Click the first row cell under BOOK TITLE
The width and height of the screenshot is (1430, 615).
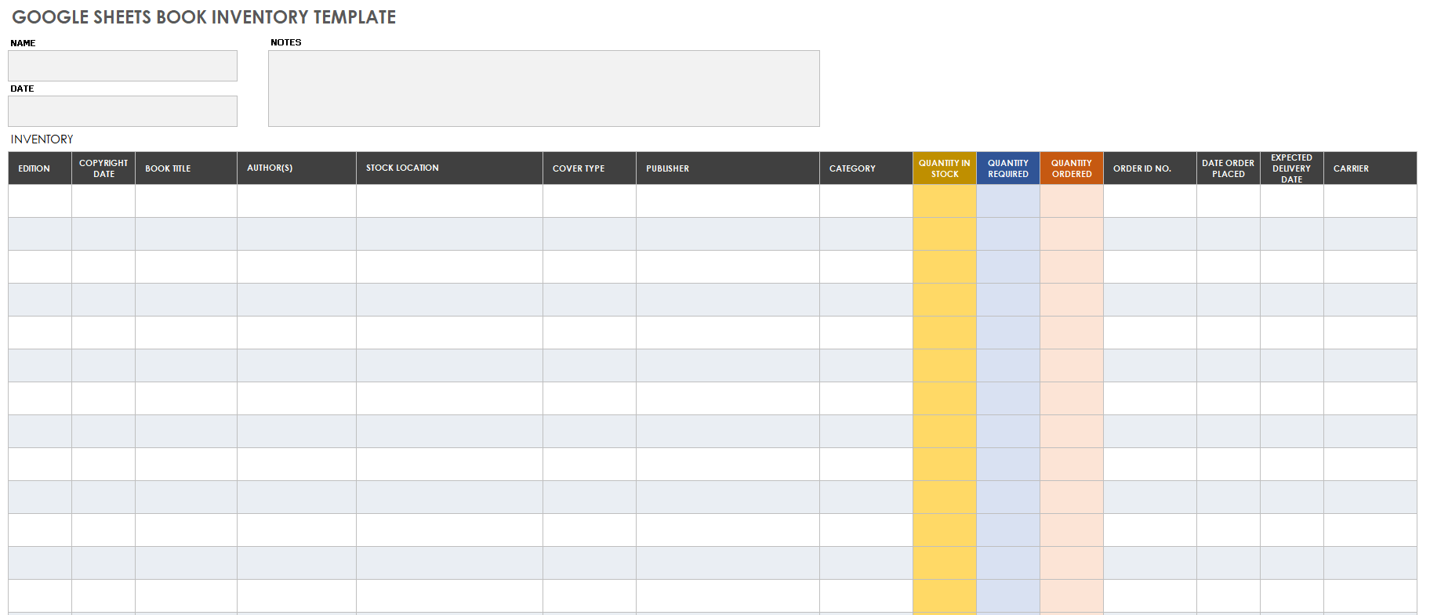pos(186,201)
